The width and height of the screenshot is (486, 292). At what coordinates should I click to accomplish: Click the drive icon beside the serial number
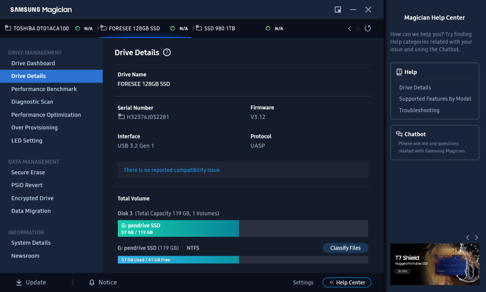(x=121, y=117)
